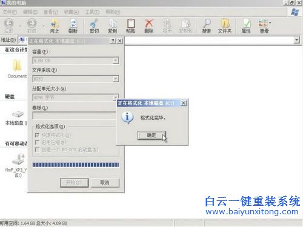This screenshot has height=227, width=303.
Task: Select the Documents folder icon
Action: pos(17,65)
